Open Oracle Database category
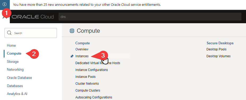 coord(19,78)
